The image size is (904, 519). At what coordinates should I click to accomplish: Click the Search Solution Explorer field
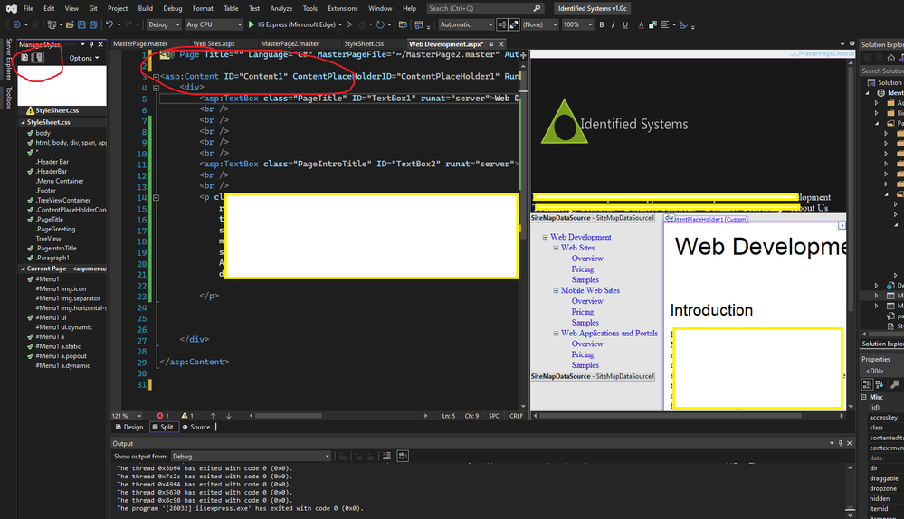click(x=881, y=71)
